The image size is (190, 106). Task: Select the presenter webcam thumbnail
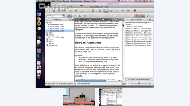point(79,97)
